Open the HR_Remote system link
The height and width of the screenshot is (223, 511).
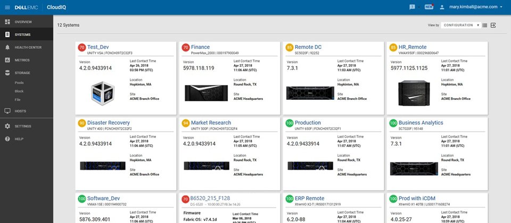413,47
